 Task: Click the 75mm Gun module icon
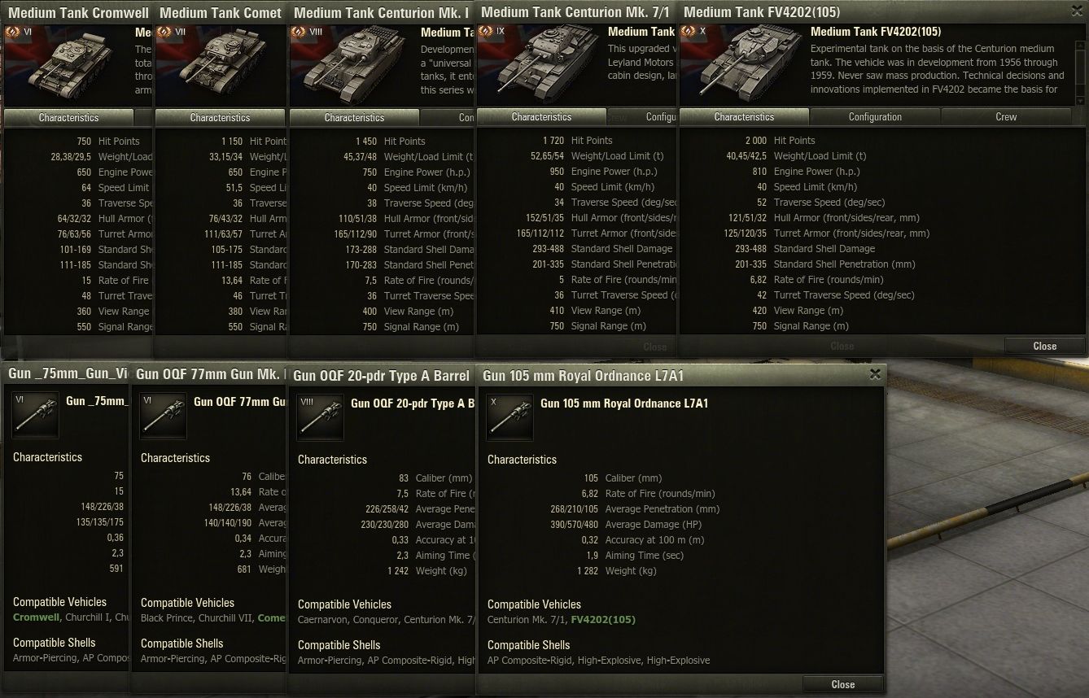pos(36,416)
